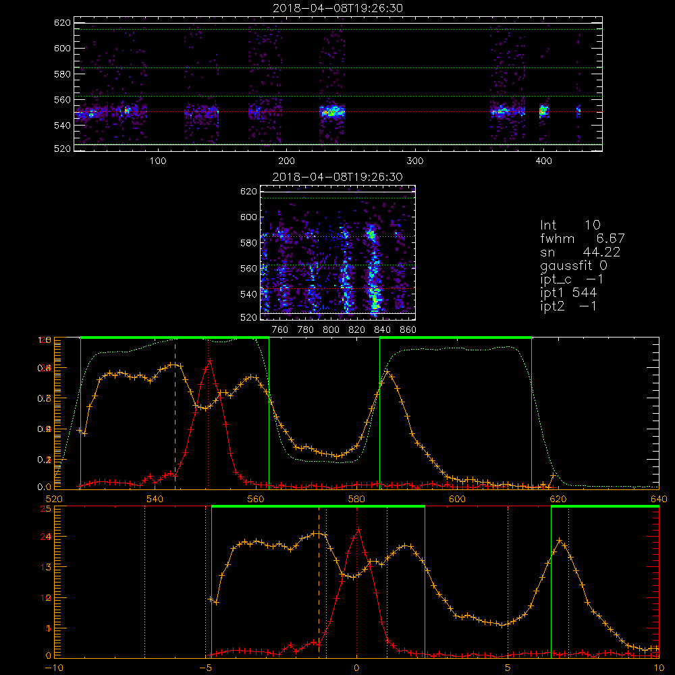Click the "820" x-axis label of the middle image
The image size is (675, 675).
point(357,330)
